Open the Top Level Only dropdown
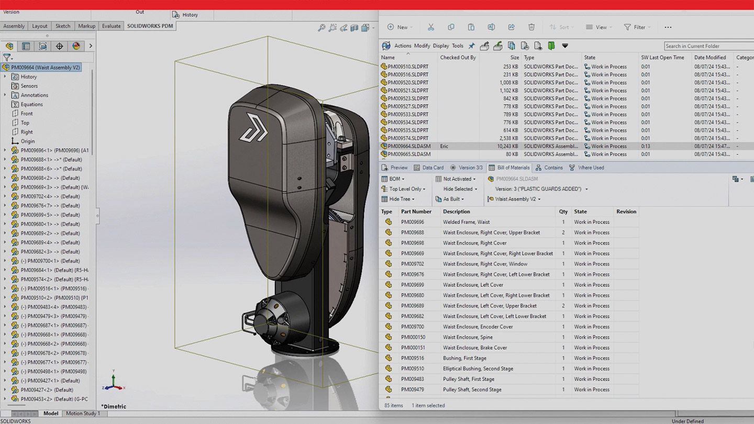Screen dimensions: 754x424 (x=407, y=189)
